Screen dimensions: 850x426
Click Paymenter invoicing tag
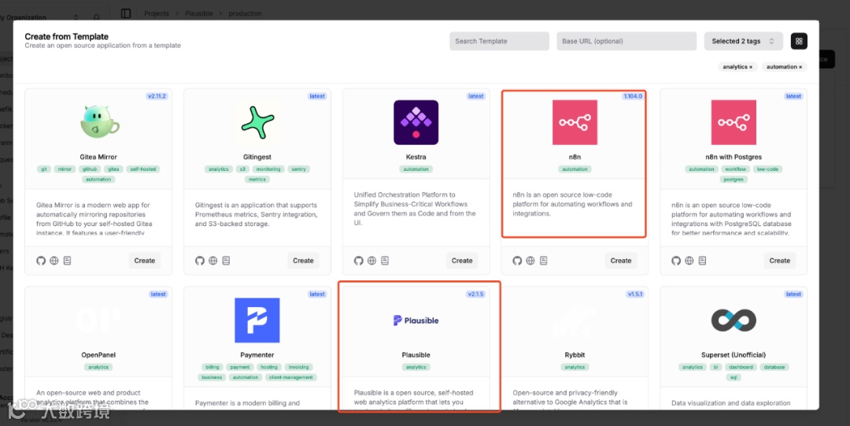click(x=299, y=368)
